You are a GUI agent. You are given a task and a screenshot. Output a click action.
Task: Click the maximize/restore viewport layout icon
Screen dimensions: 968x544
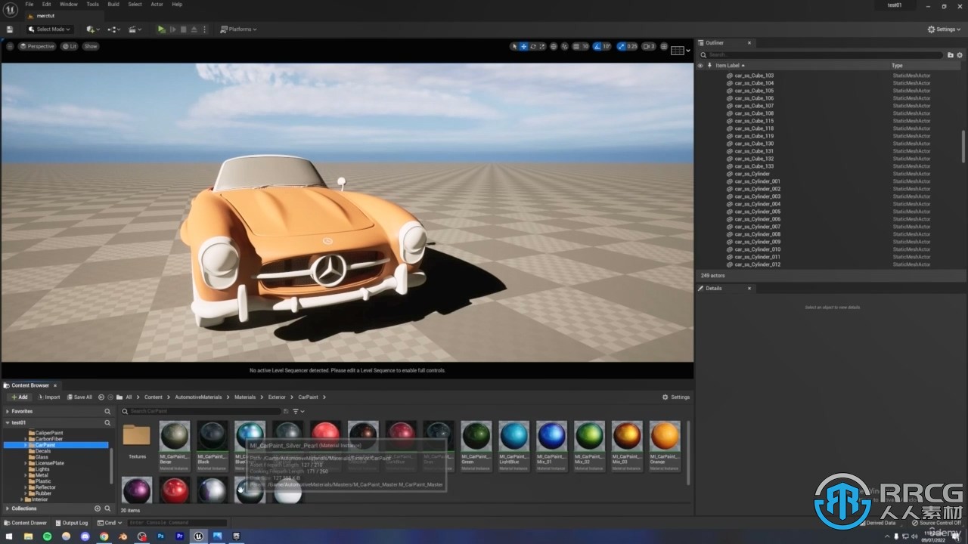pos(664,46)
